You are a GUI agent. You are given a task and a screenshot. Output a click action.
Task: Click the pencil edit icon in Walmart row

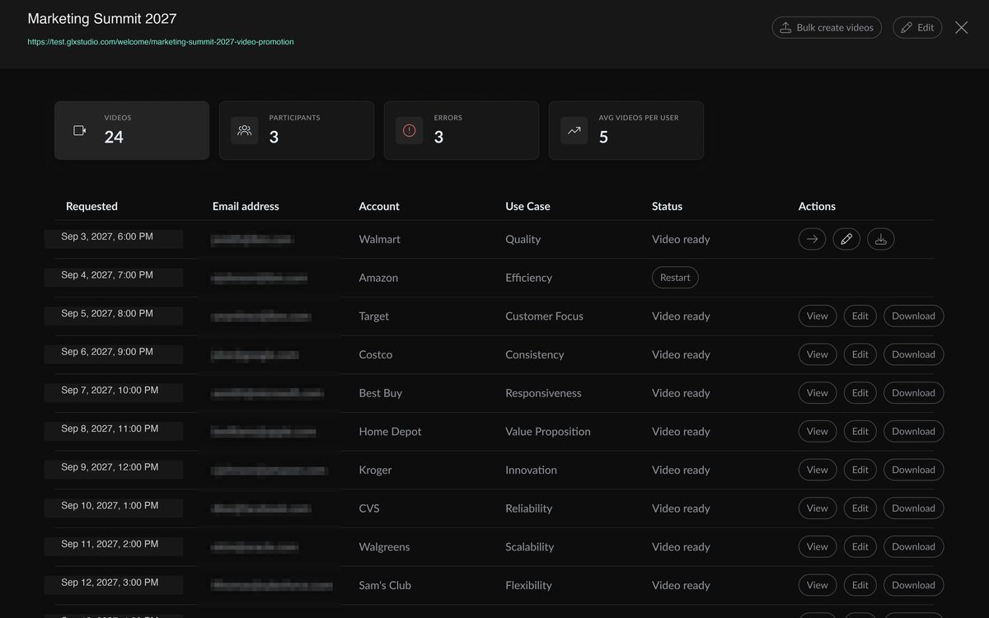pos(846,239)
